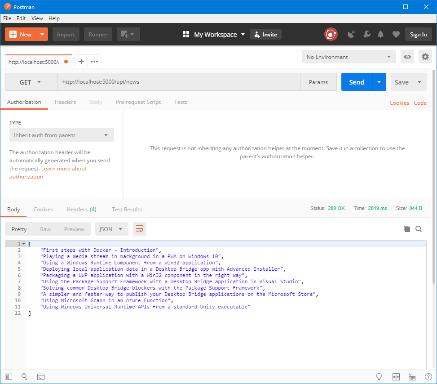Open response Headers (4) tab
The width and height of the screenshot is (437, 384).
(81, 210)
